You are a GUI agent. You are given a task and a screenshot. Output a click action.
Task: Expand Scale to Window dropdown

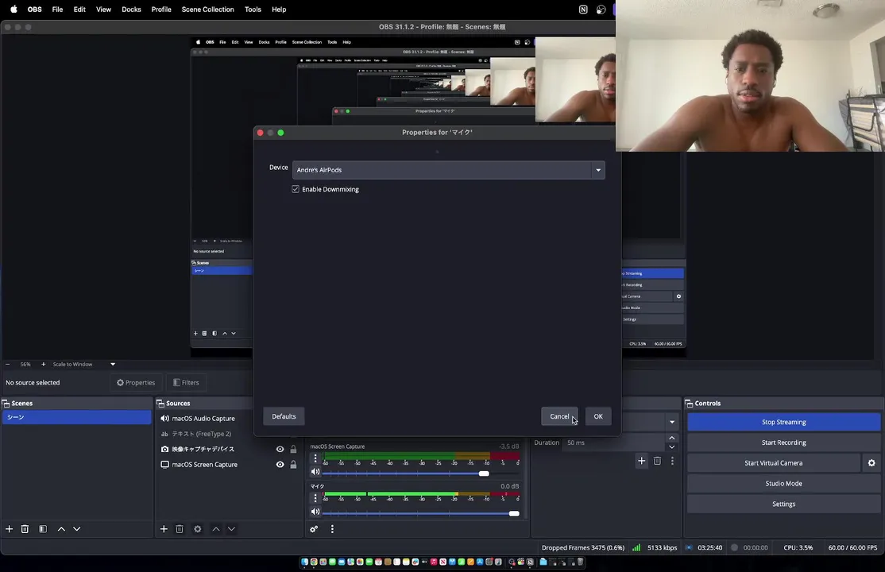112,364
